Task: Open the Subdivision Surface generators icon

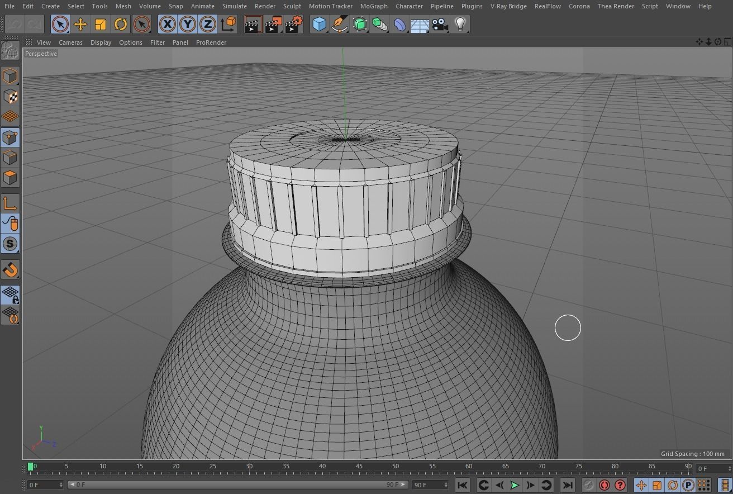Action: [360, 24]
